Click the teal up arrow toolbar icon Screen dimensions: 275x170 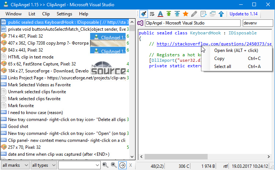[x=177, y=14]
